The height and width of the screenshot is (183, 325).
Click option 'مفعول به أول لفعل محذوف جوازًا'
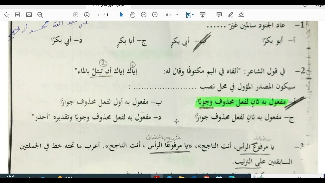point(111,102)
